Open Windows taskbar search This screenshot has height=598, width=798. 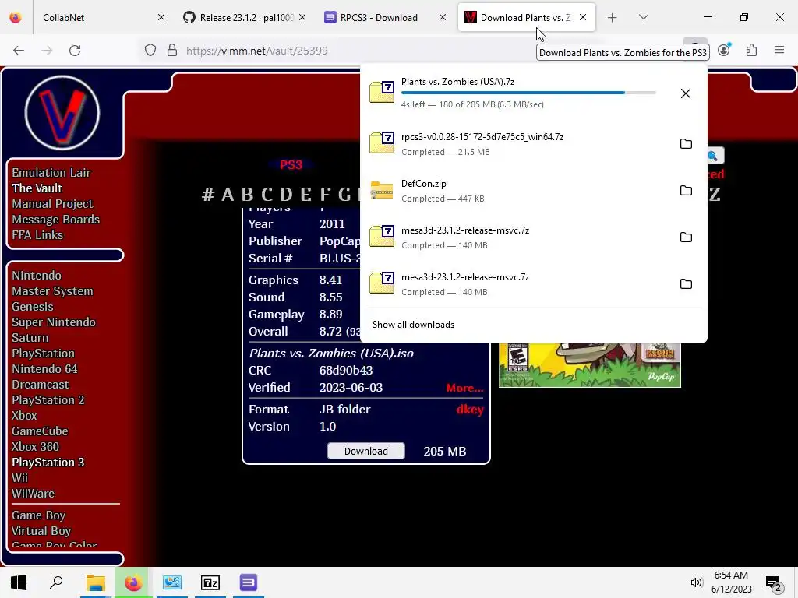pyautogui.click(x=56, y=582)
